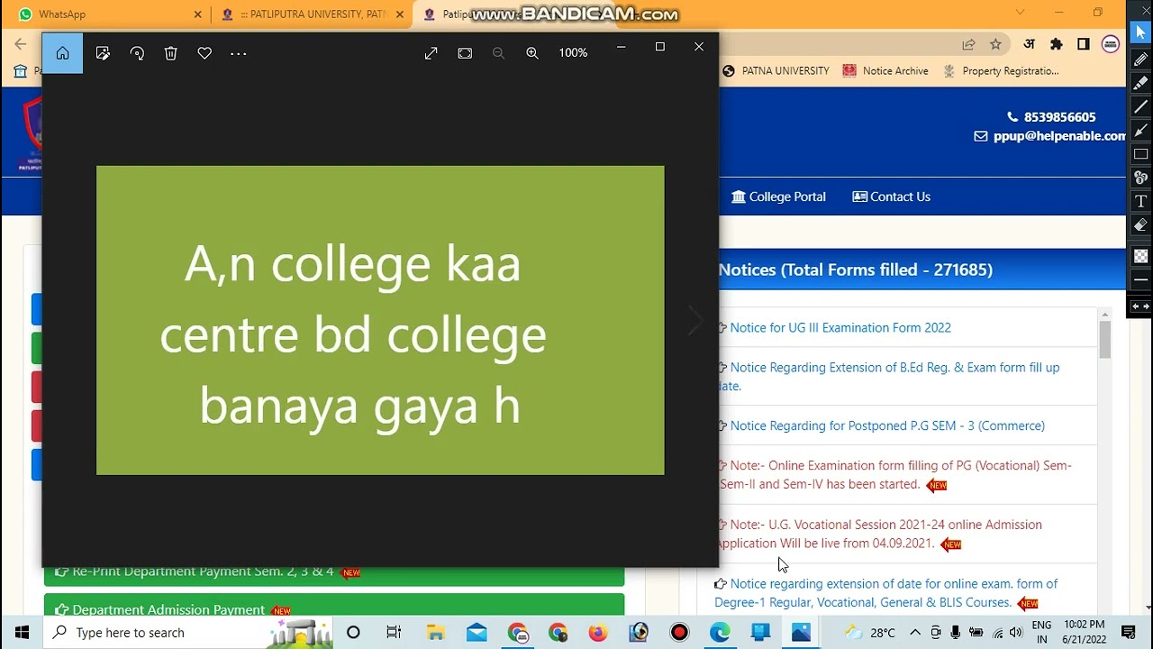The width and height of the screenshot is (1153, 649).
Task: Go to next photo with the arrow
Action: [695, 320]
